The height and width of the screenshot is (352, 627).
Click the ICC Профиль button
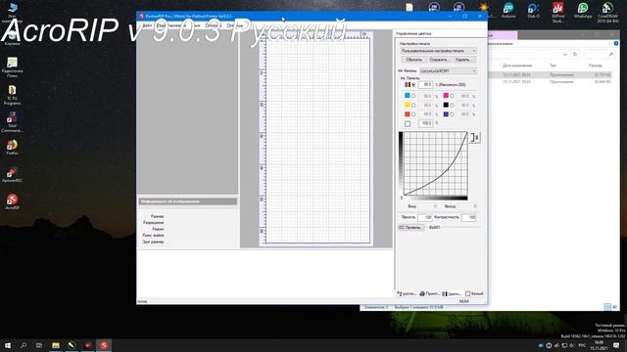click(410, 228)
